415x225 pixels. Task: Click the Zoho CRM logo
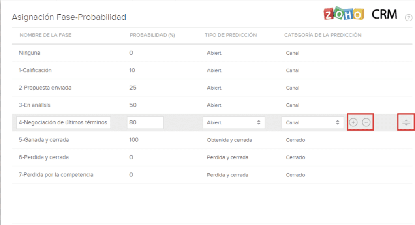[360, 15]
